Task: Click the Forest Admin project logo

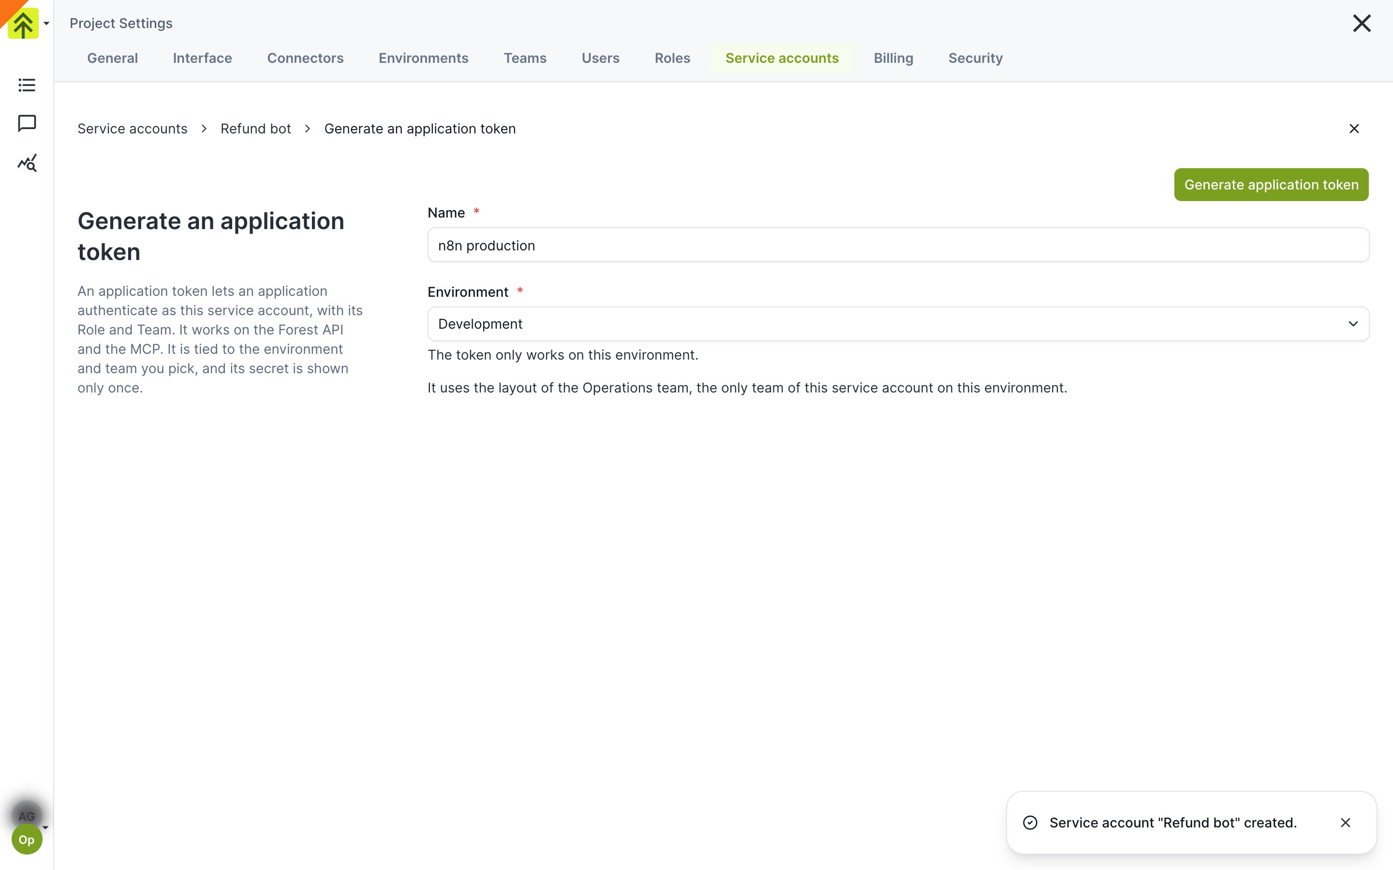Action: coord(23,23)
